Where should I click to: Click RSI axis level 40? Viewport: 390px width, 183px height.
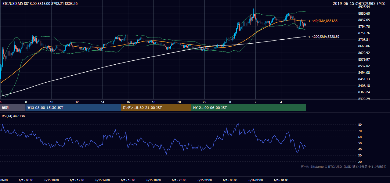pos(360,149)
